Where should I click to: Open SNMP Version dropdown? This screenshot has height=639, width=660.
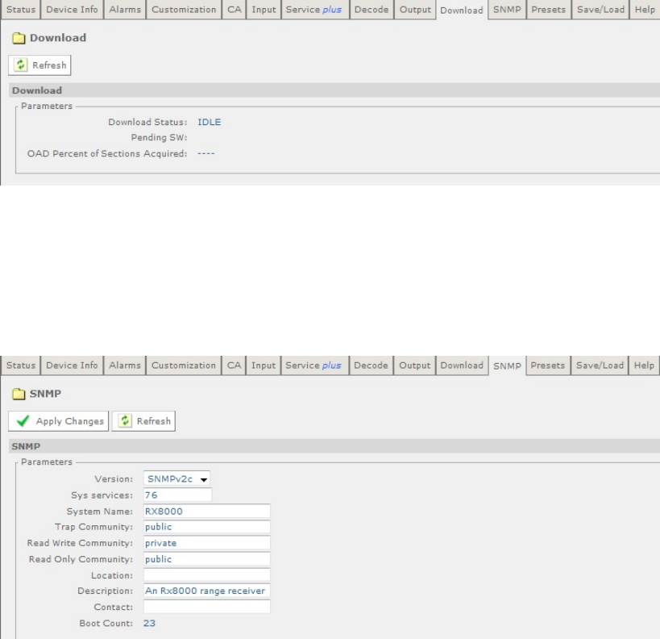pyautogui.click(x=176, y=478)
